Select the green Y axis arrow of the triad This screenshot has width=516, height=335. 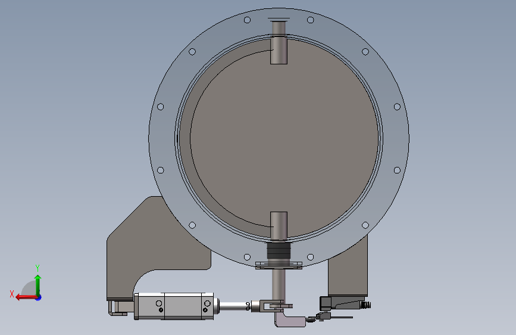pos(38,285)
